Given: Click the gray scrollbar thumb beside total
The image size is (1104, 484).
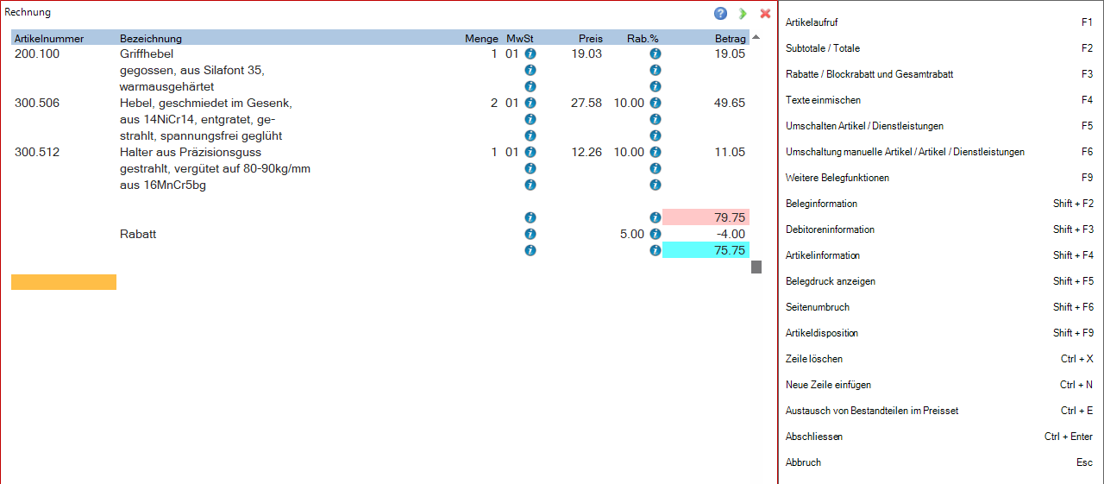Looking at the screenshot, I should pos(756,267).
